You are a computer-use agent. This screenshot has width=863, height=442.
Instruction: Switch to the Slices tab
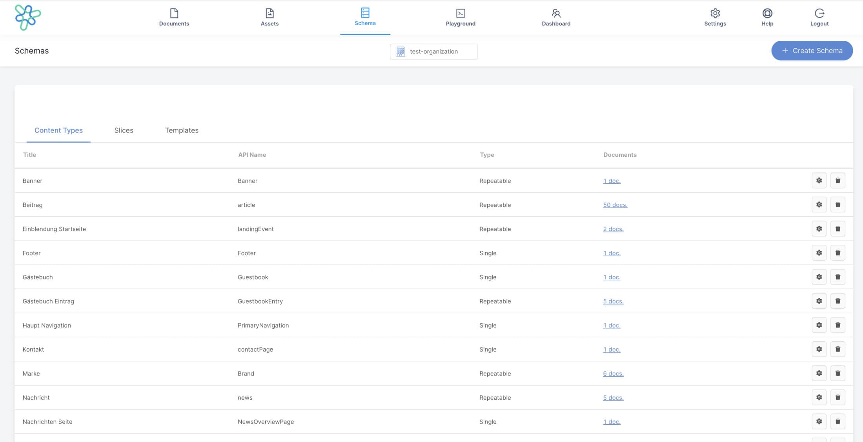(124, 130)
